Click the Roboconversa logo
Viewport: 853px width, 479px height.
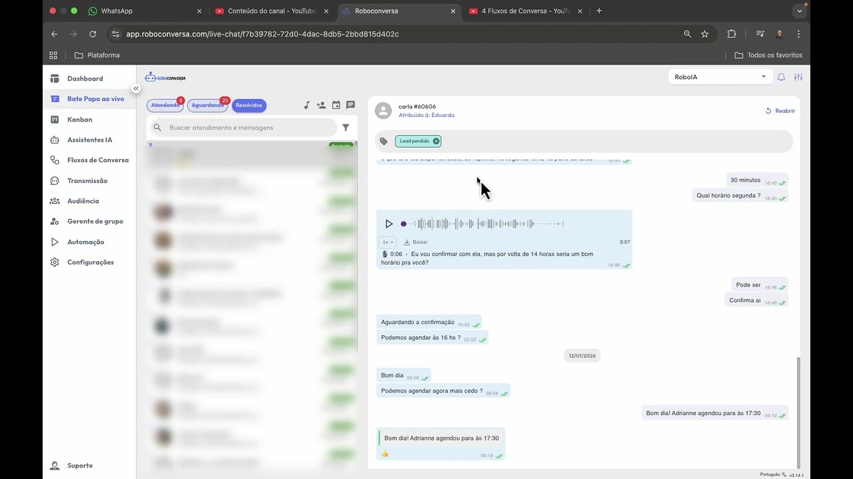click(165, 78)
